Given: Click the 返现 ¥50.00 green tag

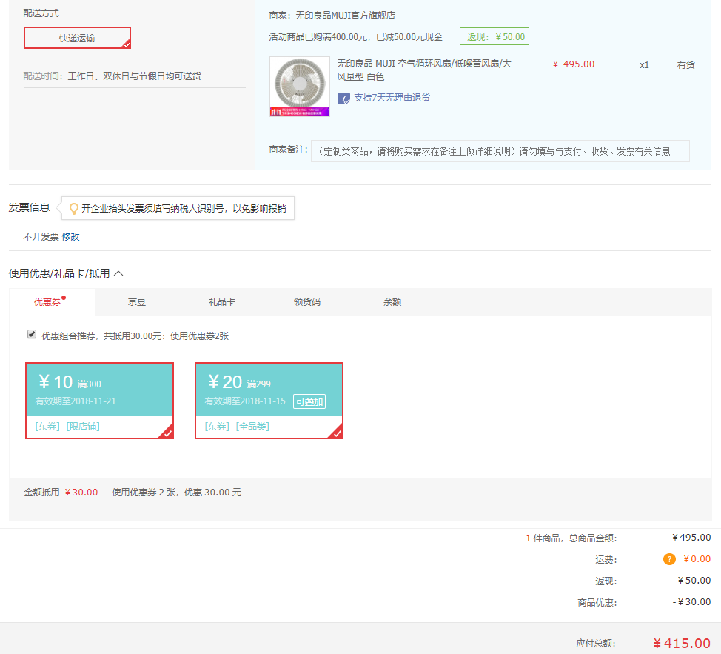Looking at the screenshot, I should click(494, 36).
